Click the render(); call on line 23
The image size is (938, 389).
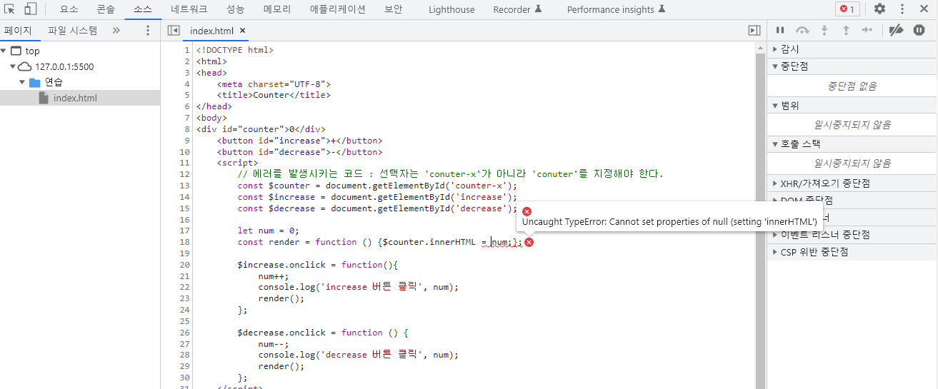point(281,299)
